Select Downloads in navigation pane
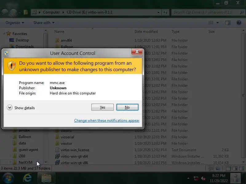Viewport: 246px width, 184px height. (25, 47)
